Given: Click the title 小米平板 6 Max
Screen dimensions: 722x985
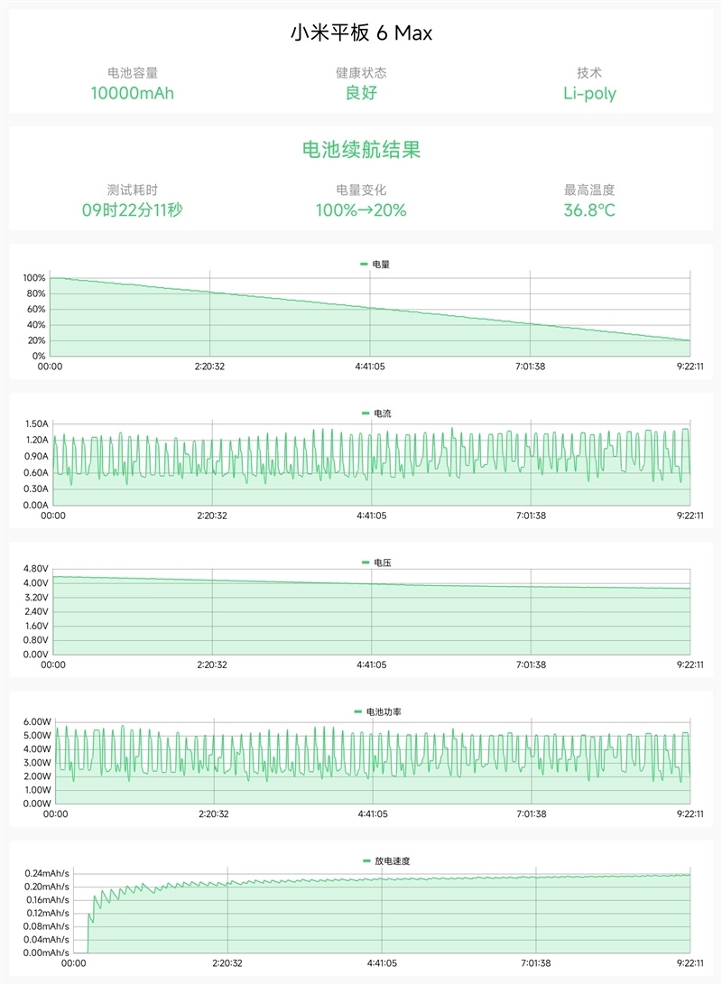Looking at the screenshot, I should pos(361,33).
